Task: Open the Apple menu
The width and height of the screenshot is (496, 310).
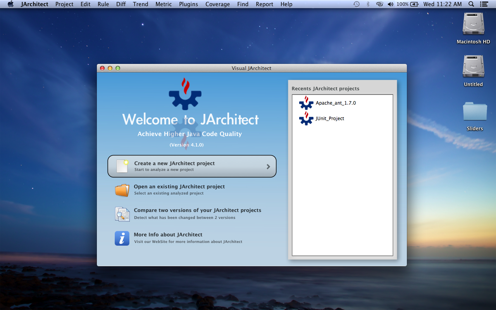Action: point(10,4)
